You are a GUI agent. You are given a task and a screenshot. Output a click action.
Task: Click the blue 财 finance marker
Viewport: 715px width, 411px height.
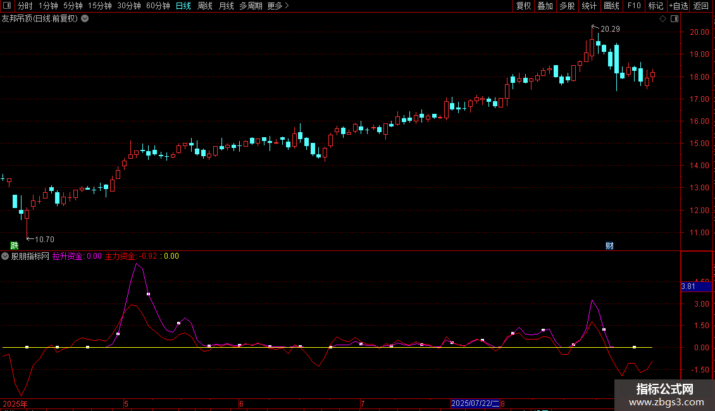[610, 245]
